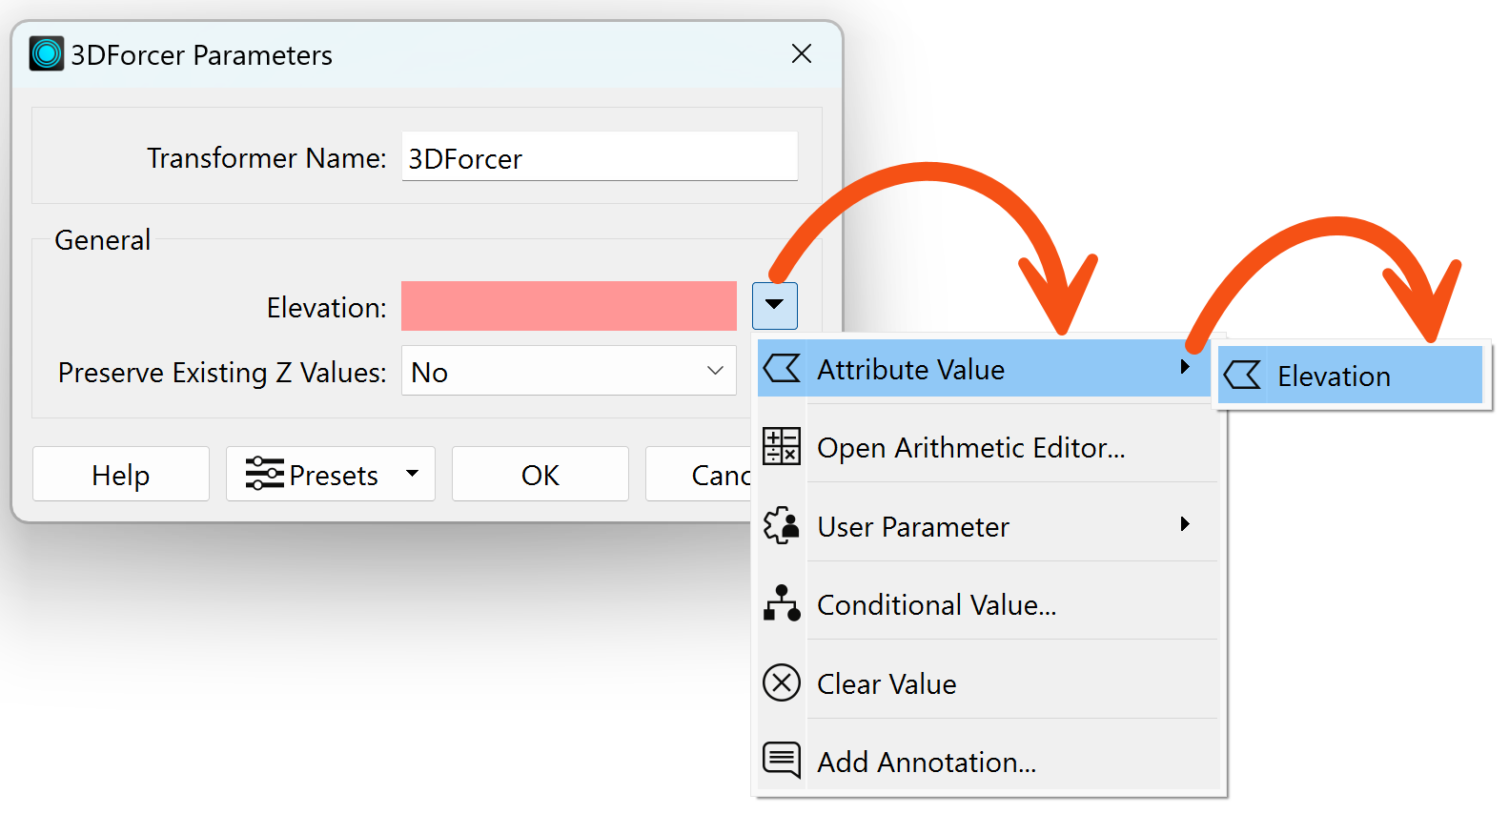Click the red Elevation value field
Screen dimensions: 1509x814
pos(569,306)
